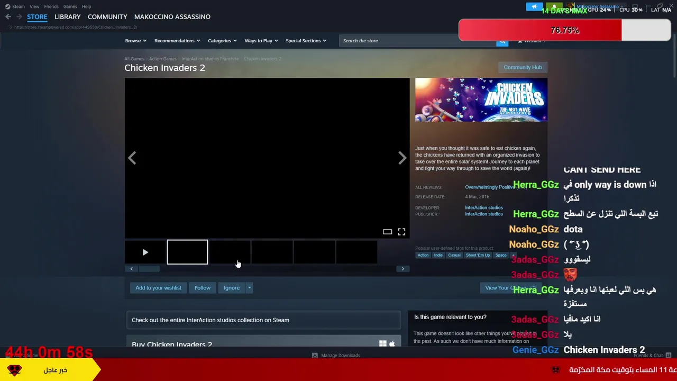677x381 pixels.
Task: Select the Casual tag
Action: pyautogui.click(x=454, y=255)
